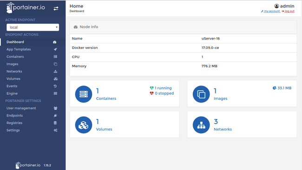The height and width of the screenshot is (170, 302).
Task: Click the round Images copy icon
Action: 201,94
